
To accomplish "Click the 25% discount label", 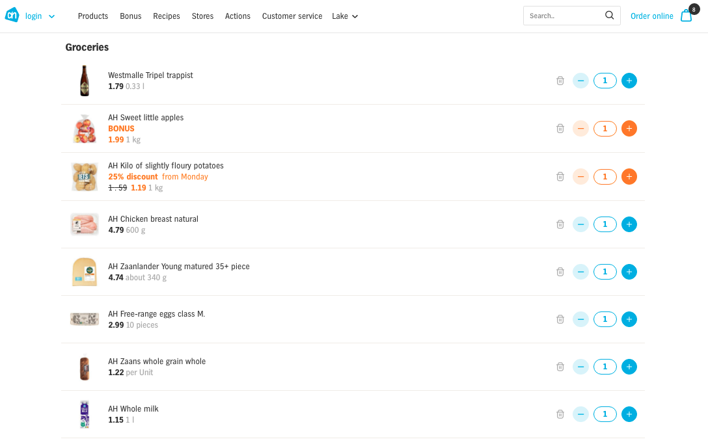I will click(133, 176).
